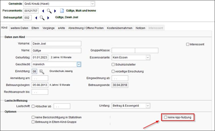Open the document icon beside Güttge, Maik
The image size is (215, 131).
tap(62, 11)
